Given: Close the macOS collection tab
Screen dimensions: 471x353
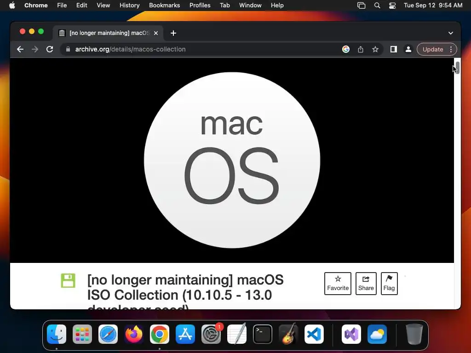Looking at the screenshot, I should click(156, 33).
